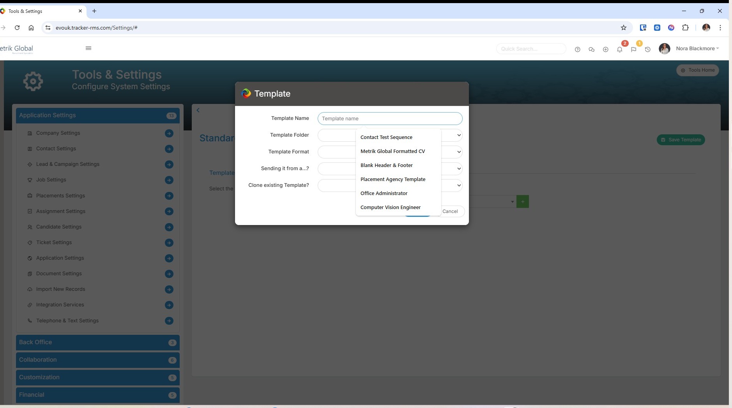
Task: Click the arrow beside Assignment Settings
Action: coord(169,211)
